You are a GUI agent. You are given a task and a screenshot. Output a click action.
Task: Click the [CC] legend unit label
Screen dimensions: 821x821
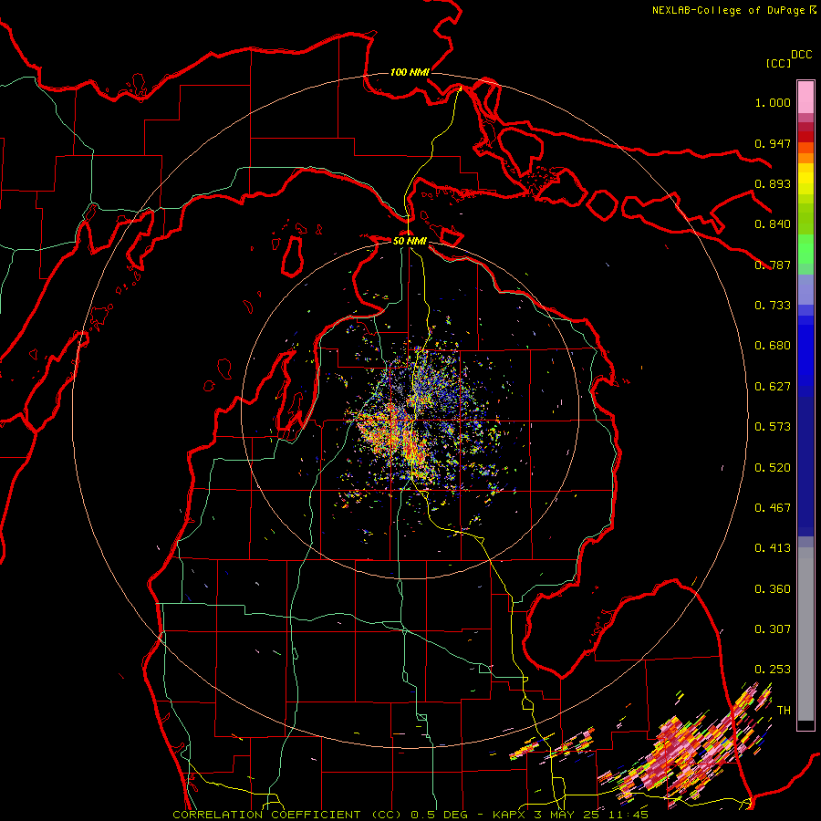[x=779, y=63]
